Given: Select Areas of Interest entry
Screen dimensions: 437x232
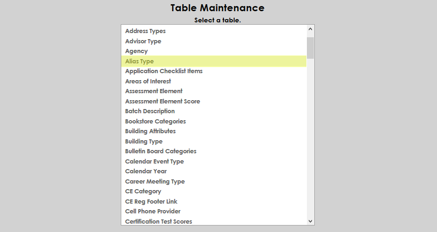Looking at the screenshot, I should [148, 81].
